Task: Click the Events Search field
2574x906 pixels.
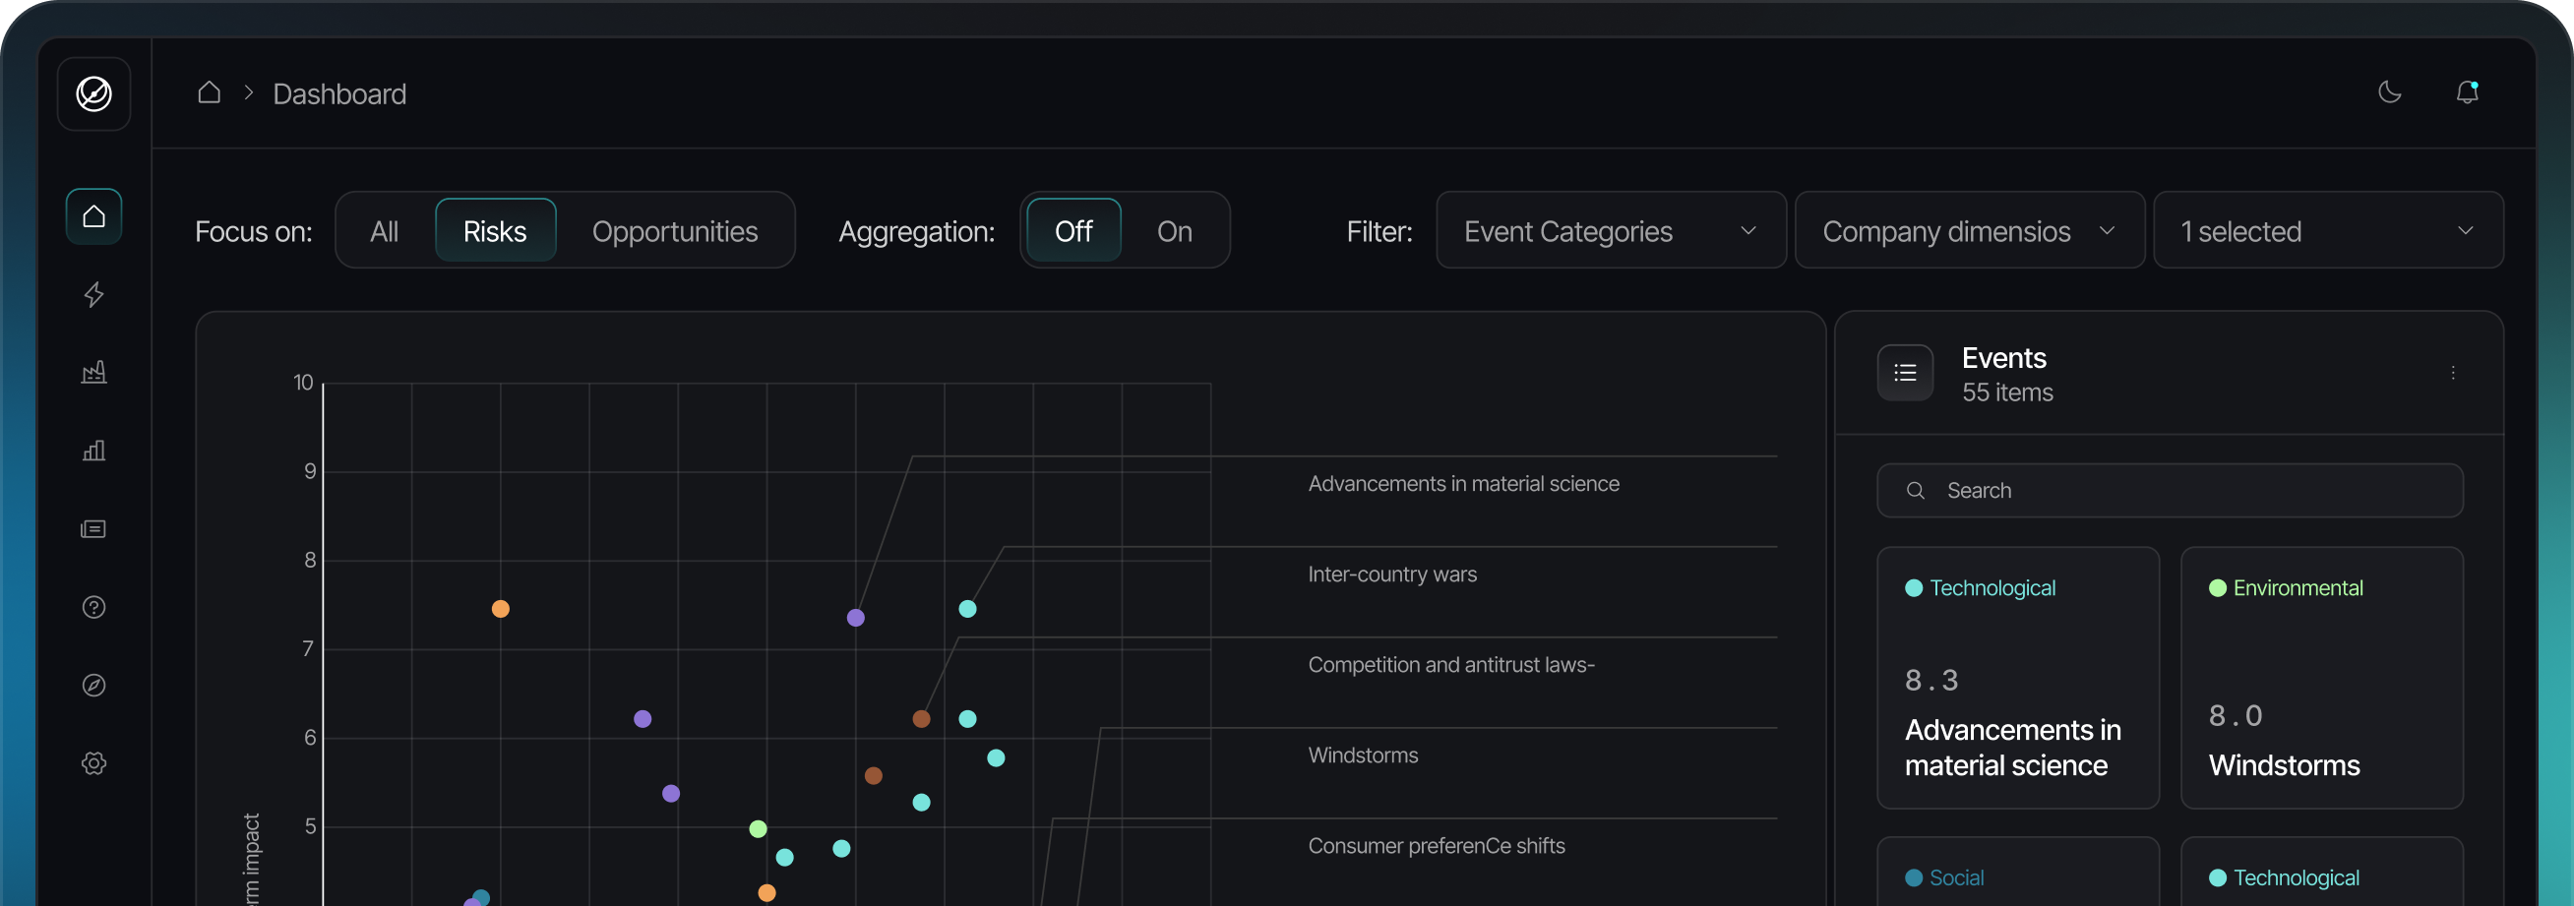Action: [x=2170, y=491]
